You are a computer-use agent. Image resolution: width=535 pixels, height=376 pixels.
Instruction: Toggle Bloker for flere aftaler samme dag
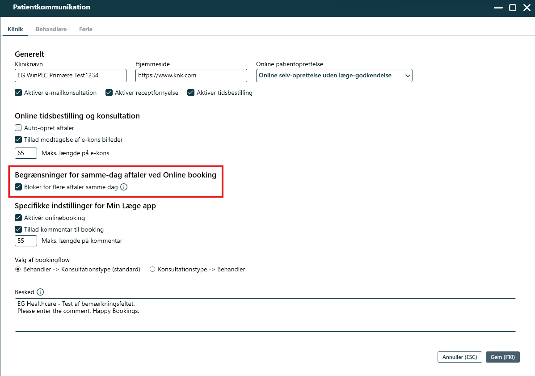18,187
